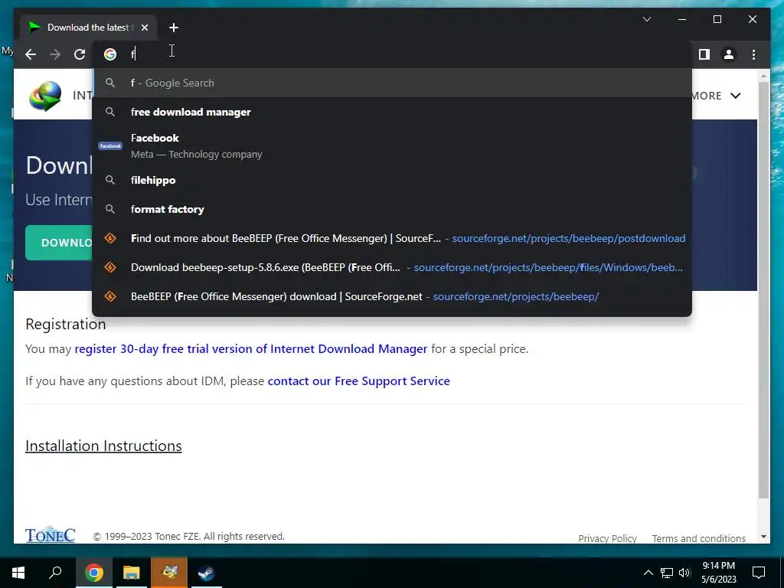Click the scrollbar down arrow
Image resolution: width=784 pixels, height=588 pixels.
tap(763, 537)
